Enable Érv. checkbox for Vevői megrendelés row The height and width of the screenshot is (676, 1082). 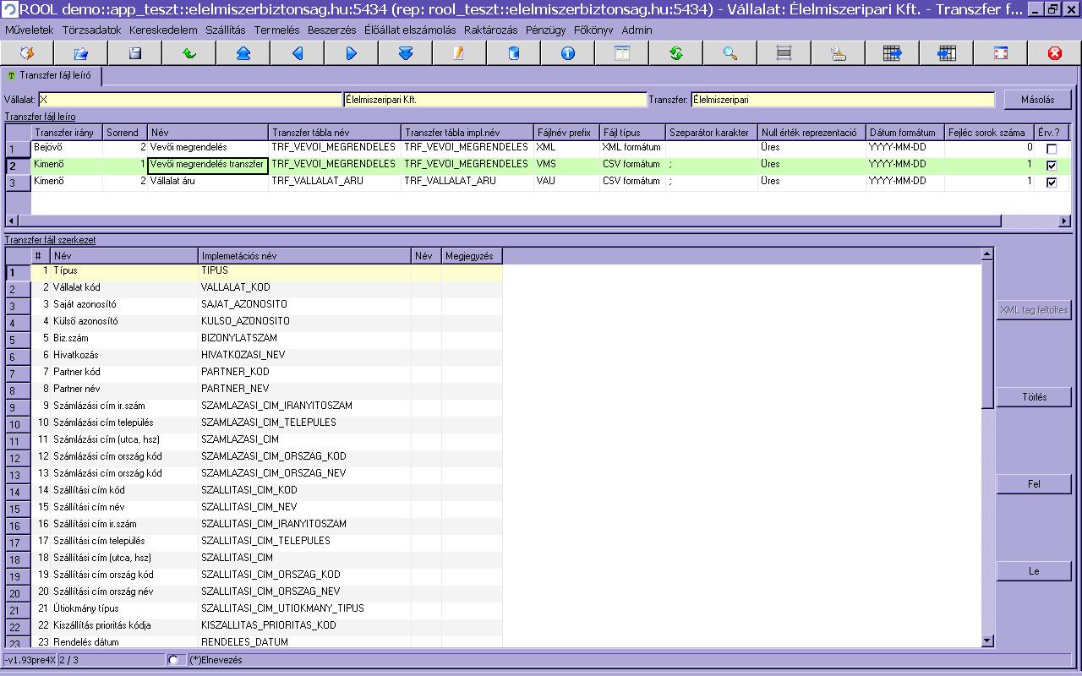(1052, 149)
